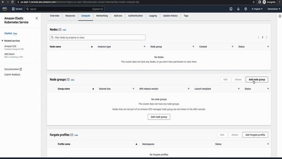Sort Fargate profiles by Profile name arrow
Viewport: 282px width, 159px height.
tap(136, 144)
